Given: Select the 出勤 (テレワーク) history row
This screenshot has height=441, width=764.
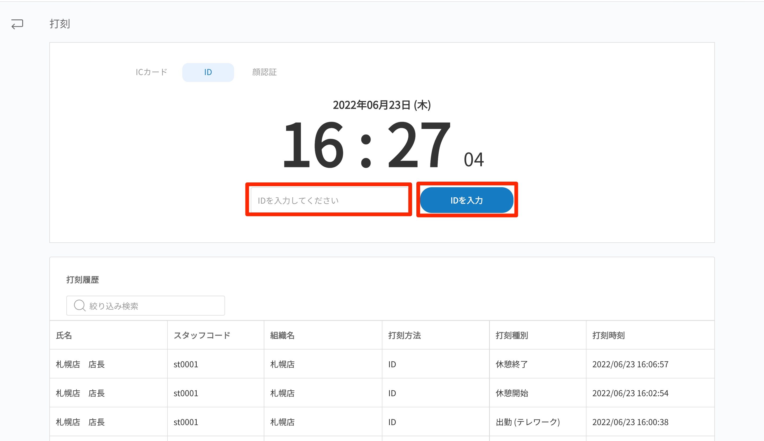Looking at the screenshot, I should pyautogui.click(x=528, y=422).
